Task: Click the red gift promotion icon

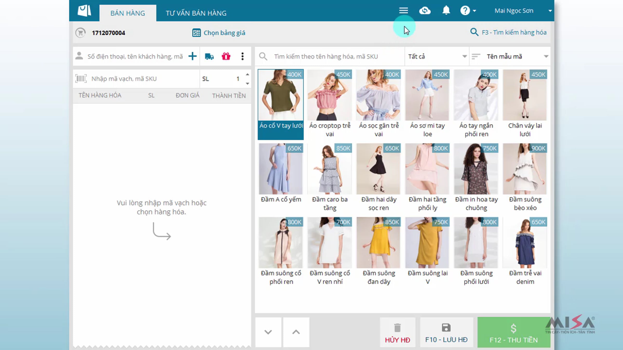Action: coord(226,56)
